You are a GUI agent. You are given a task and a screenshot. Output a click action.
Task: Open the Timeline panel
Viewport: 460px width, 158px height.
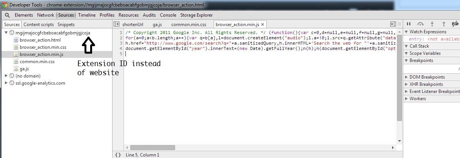coord(87,15)
